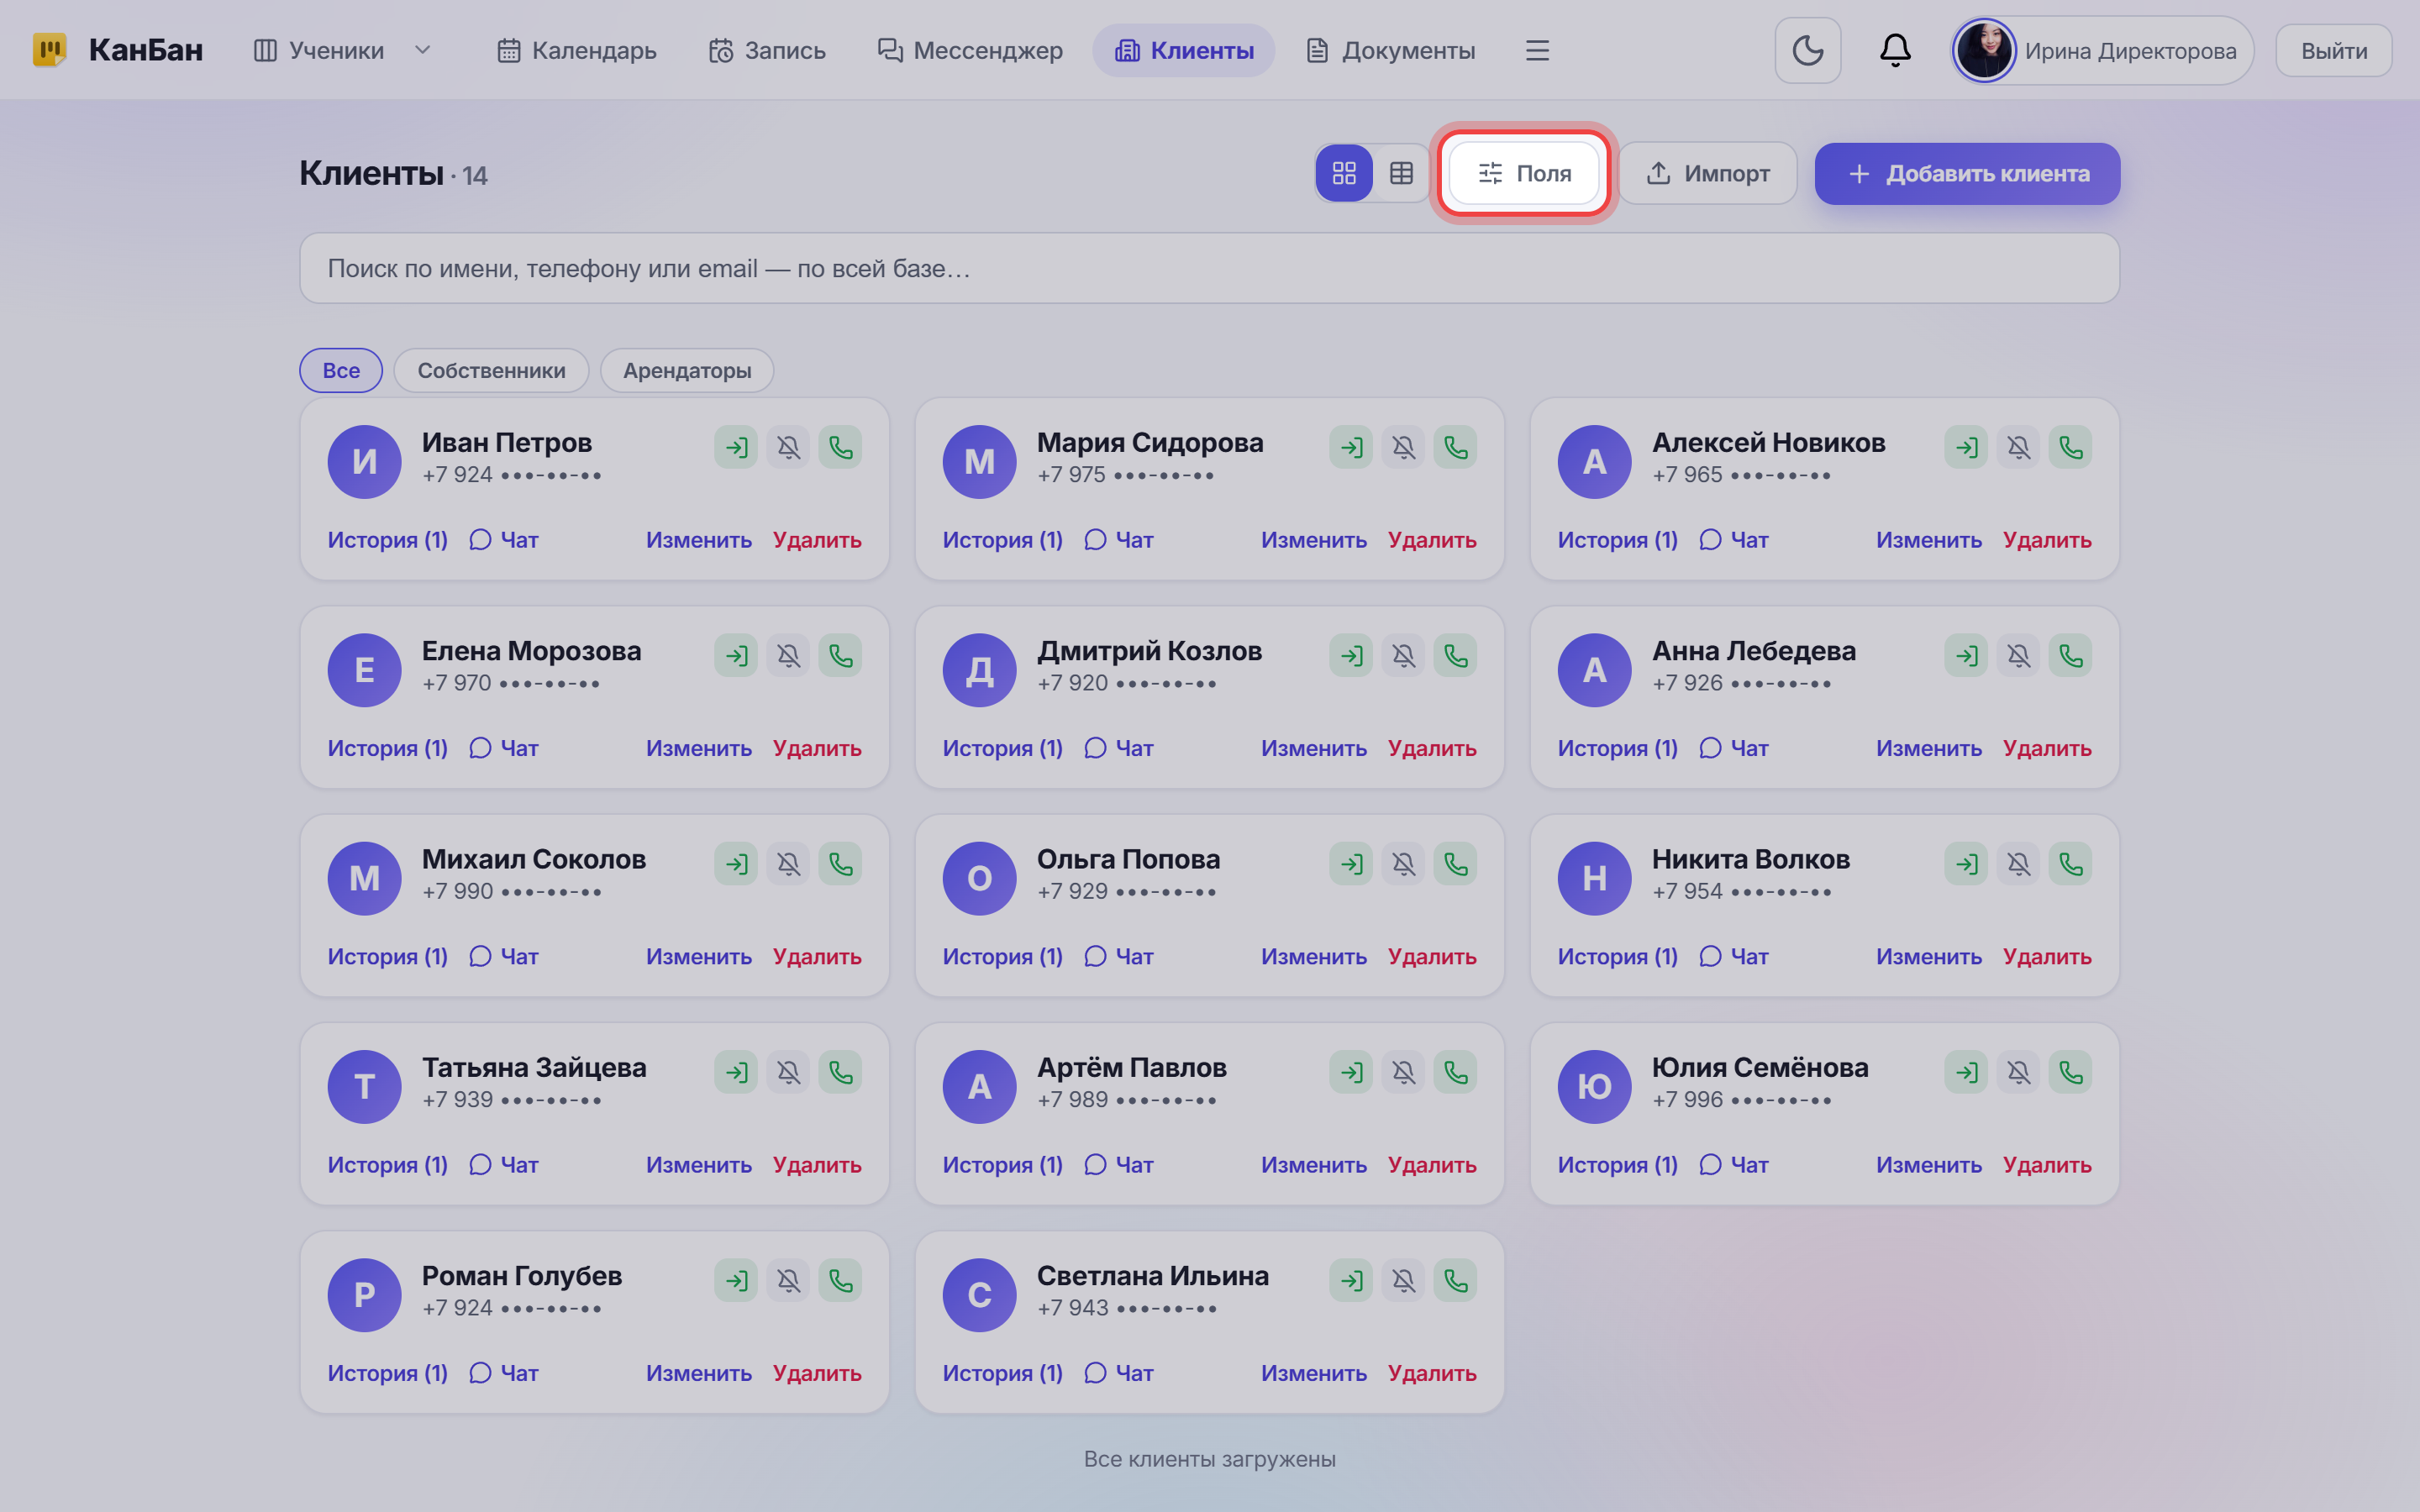Click login arrow icon for Мария Сидорова

tap(1351, 447)
